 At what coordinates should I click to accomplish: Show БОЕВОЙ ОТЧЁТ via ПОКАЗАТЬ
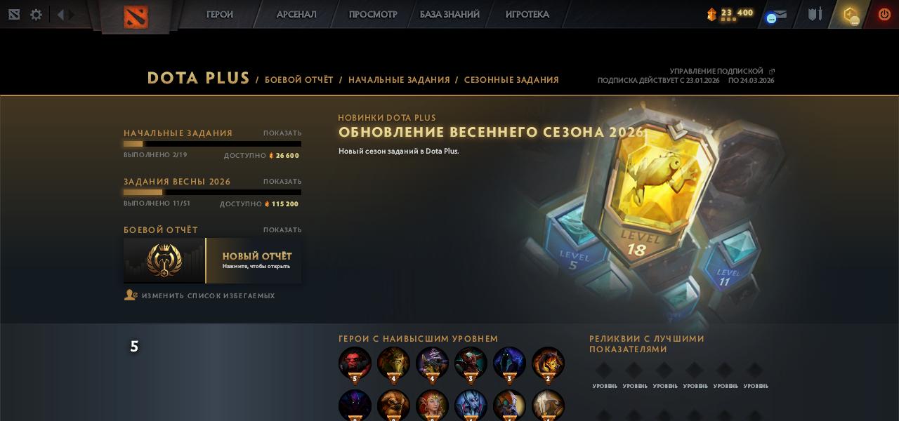(x=282, y=229)
